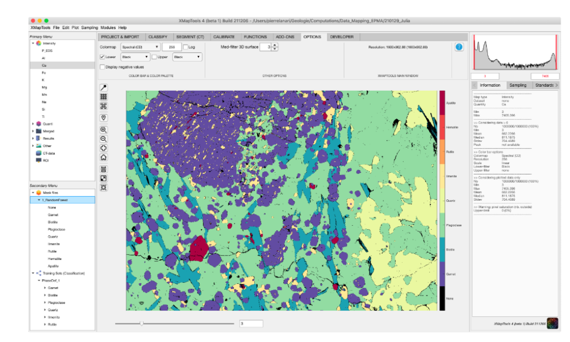This screenshot has height=342, width=570.
Task: Open help with the blue question icon
Action: 459,47
